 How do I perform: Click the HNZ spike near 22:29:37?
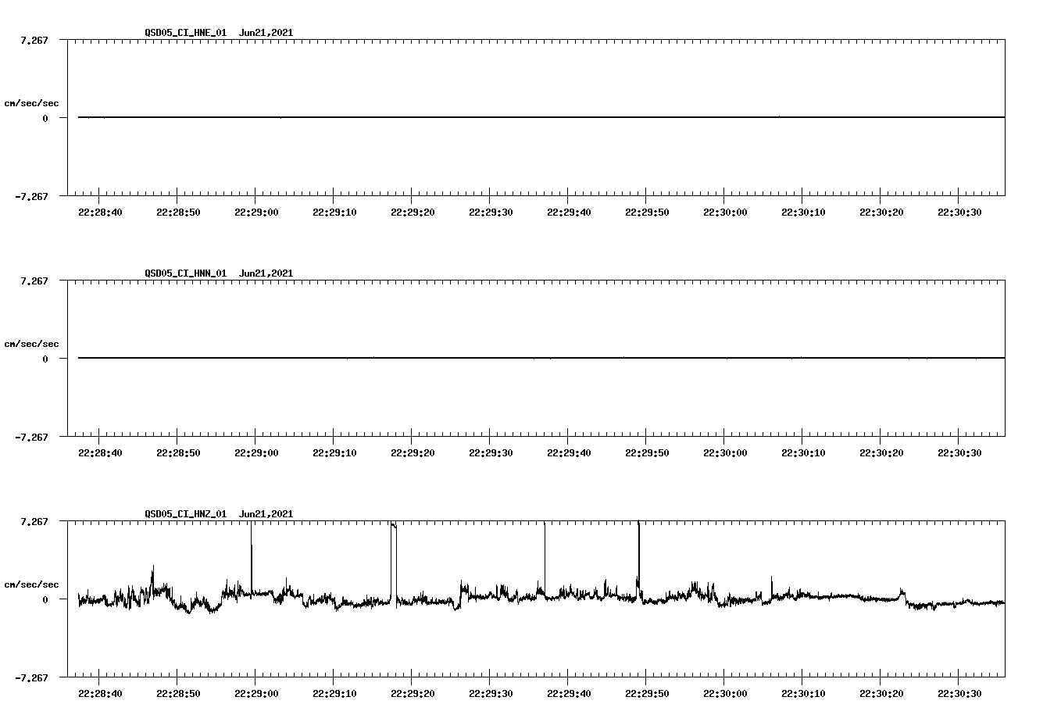coord(545,559)
